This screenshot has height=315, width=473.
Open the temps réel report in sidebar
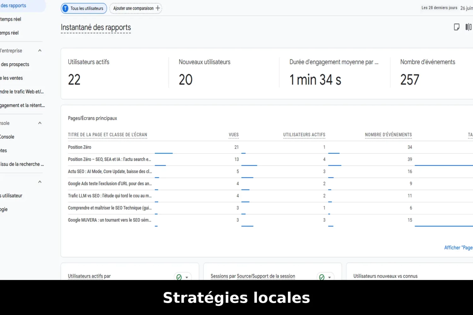[11, 19]
